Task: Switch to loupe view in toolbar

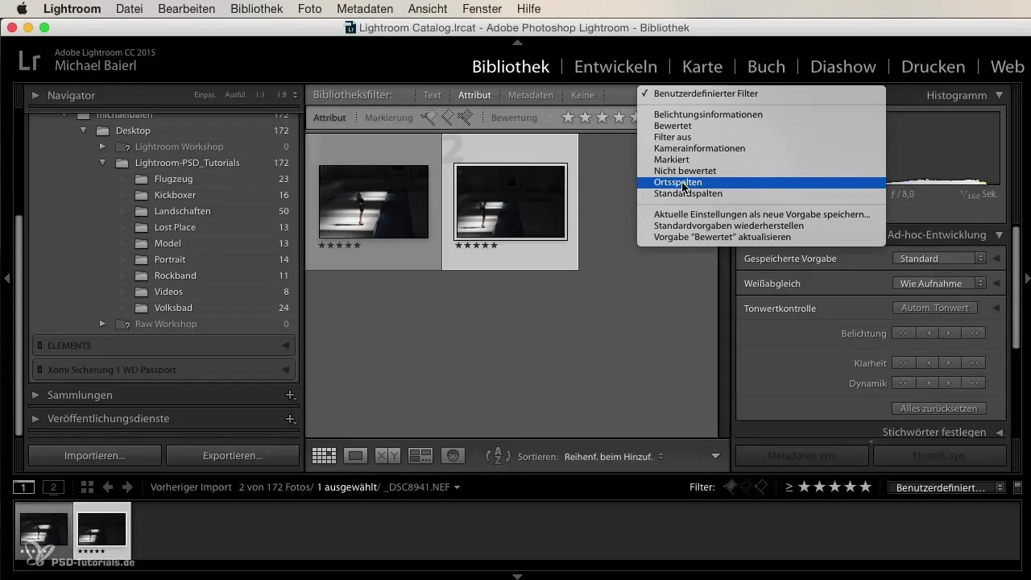Action: 355,456
